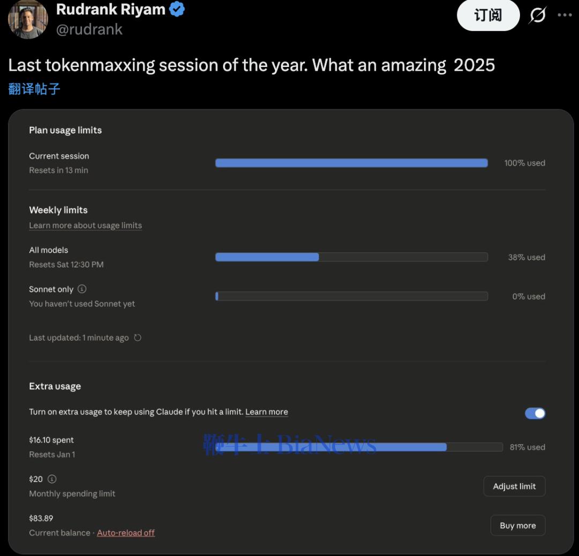Screen dimensions: 579x556
Task: Click the Adjust limit button
Action: coord(514,486)
